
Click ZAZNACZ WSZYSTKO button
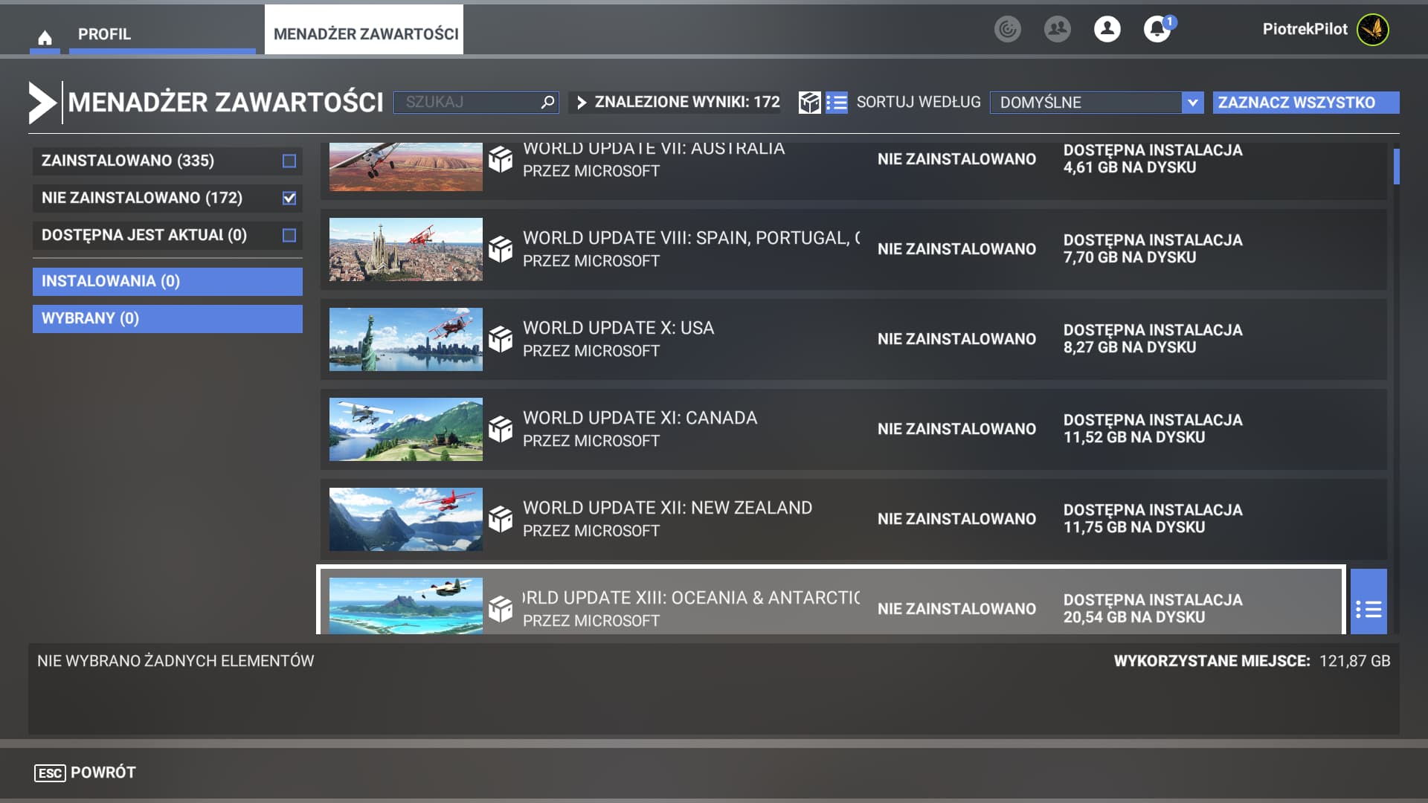click(x=1306, y=102)
